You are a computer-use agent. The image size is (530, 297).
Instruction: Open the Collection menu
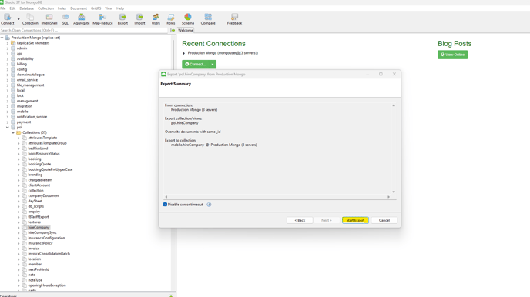tap(45, 8)
